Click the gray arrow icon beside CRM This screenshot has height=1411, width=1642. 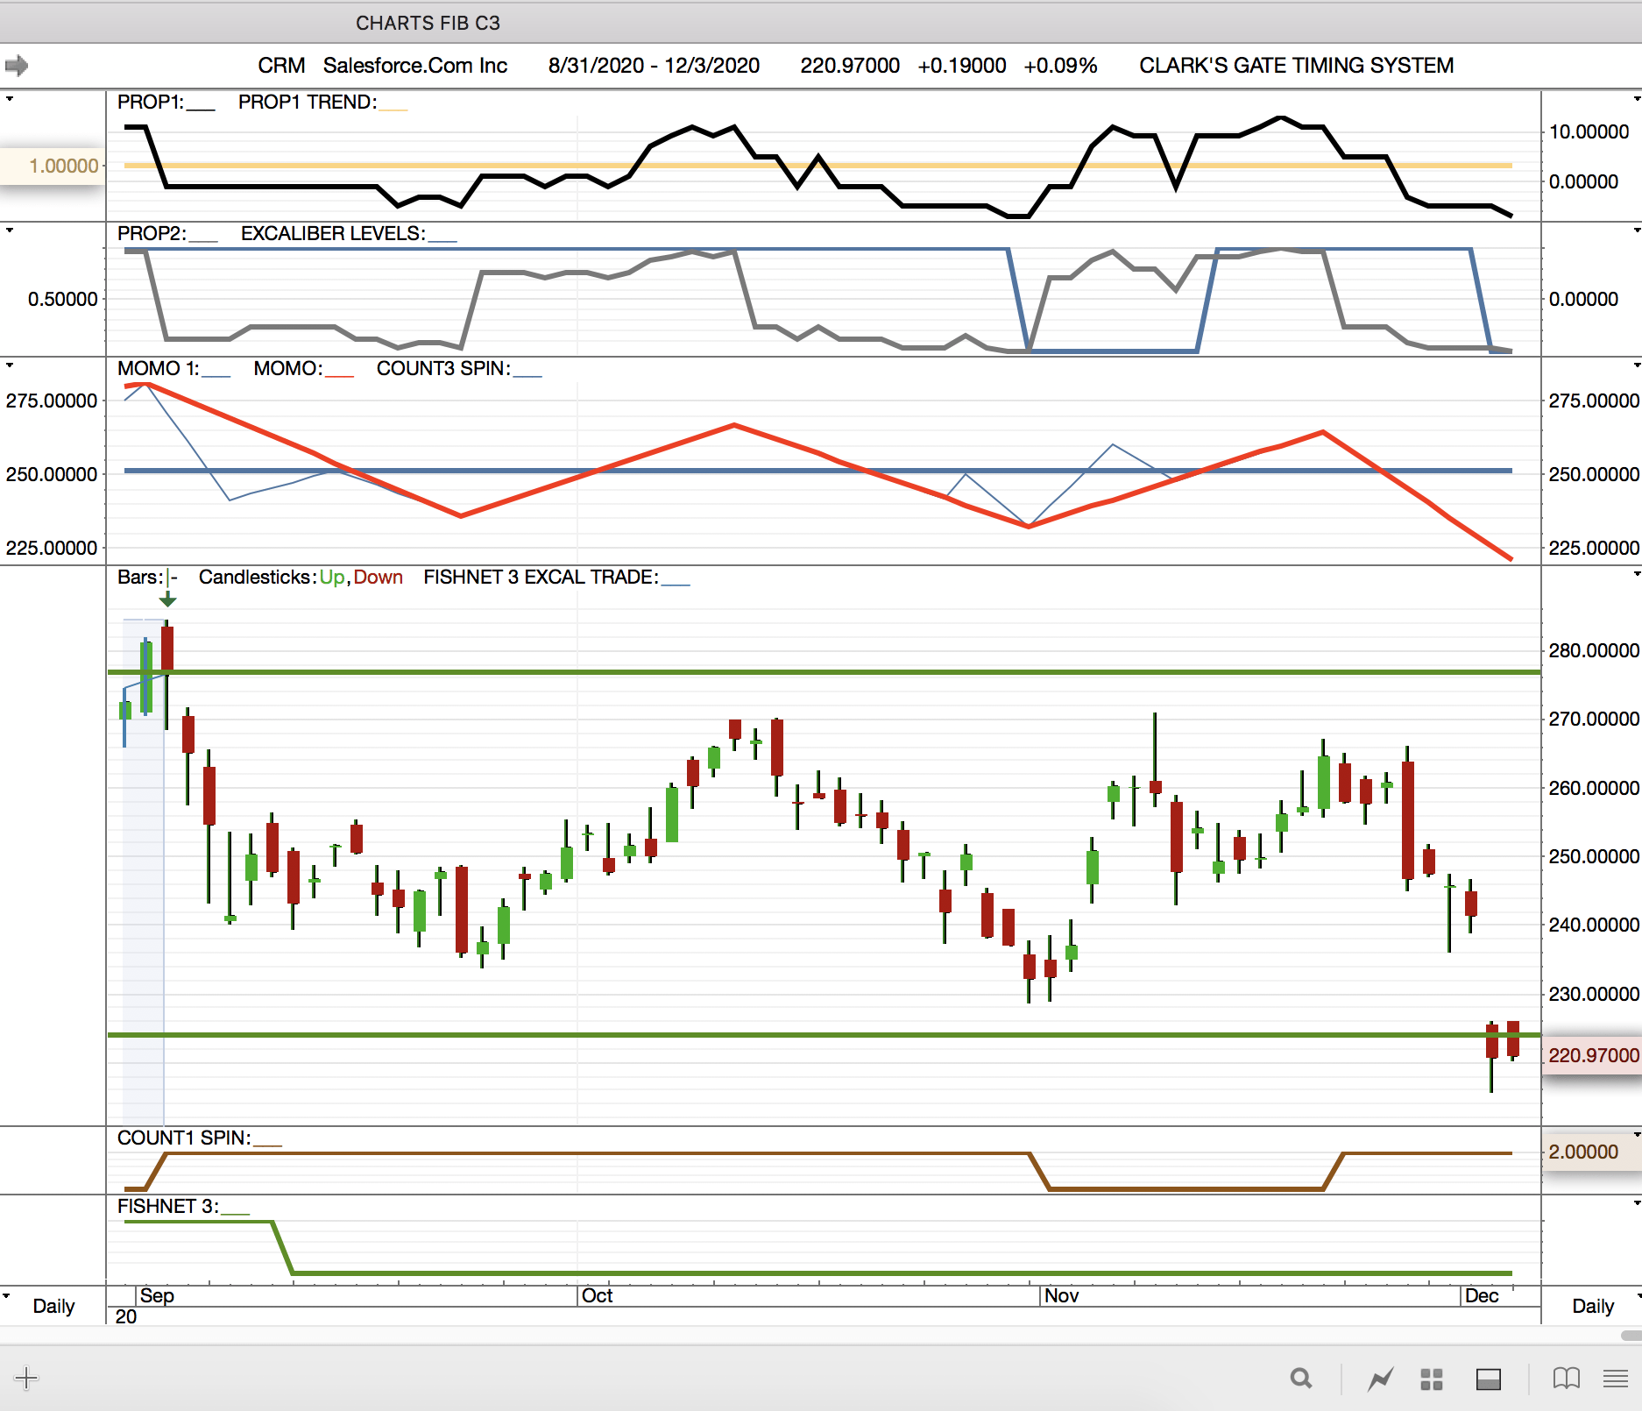pos(17,66)
